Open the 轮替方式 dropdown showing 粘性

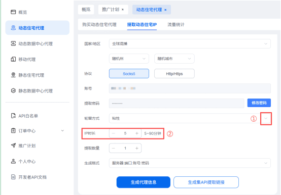coord(190,118)
